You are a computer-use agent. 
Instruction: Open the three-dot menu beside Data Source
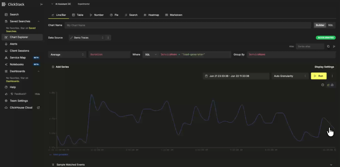point(108,38)
